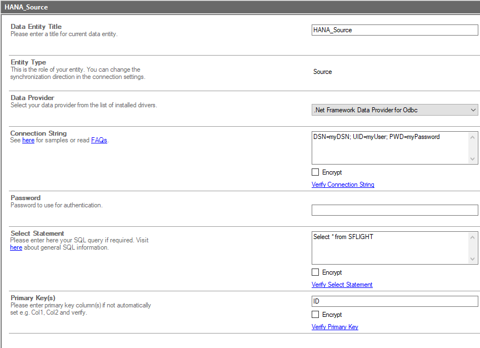Open the 'here' link for connection string samples
480x348 pixels.
coord(28,141)
